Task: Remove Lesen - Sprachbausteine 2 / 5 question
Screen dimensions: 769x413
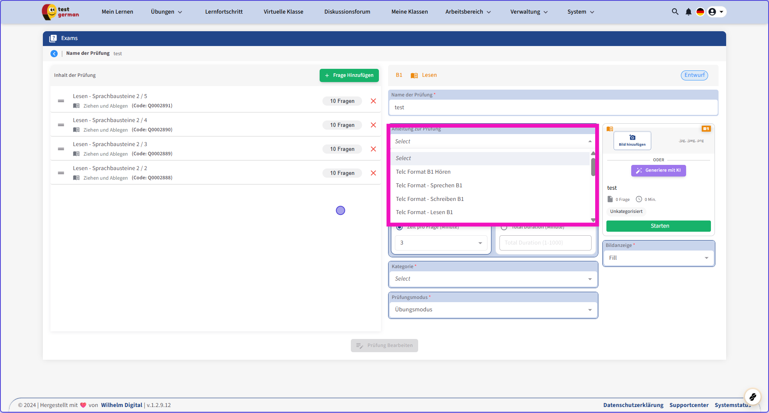Action: click(373, 101)
